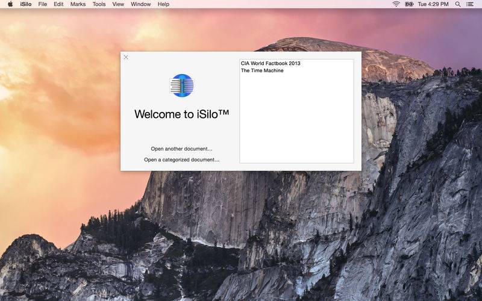Open the Tools menu
Image resolution: width=482 pixels, height=301 pixels.
tap(99, 4)
